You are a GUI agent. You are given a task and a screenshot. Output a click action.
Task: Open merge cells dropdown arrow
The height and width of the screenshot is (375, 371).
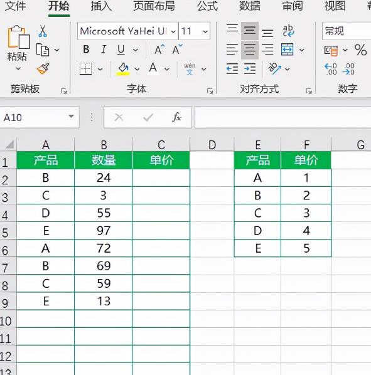[302, 50]
